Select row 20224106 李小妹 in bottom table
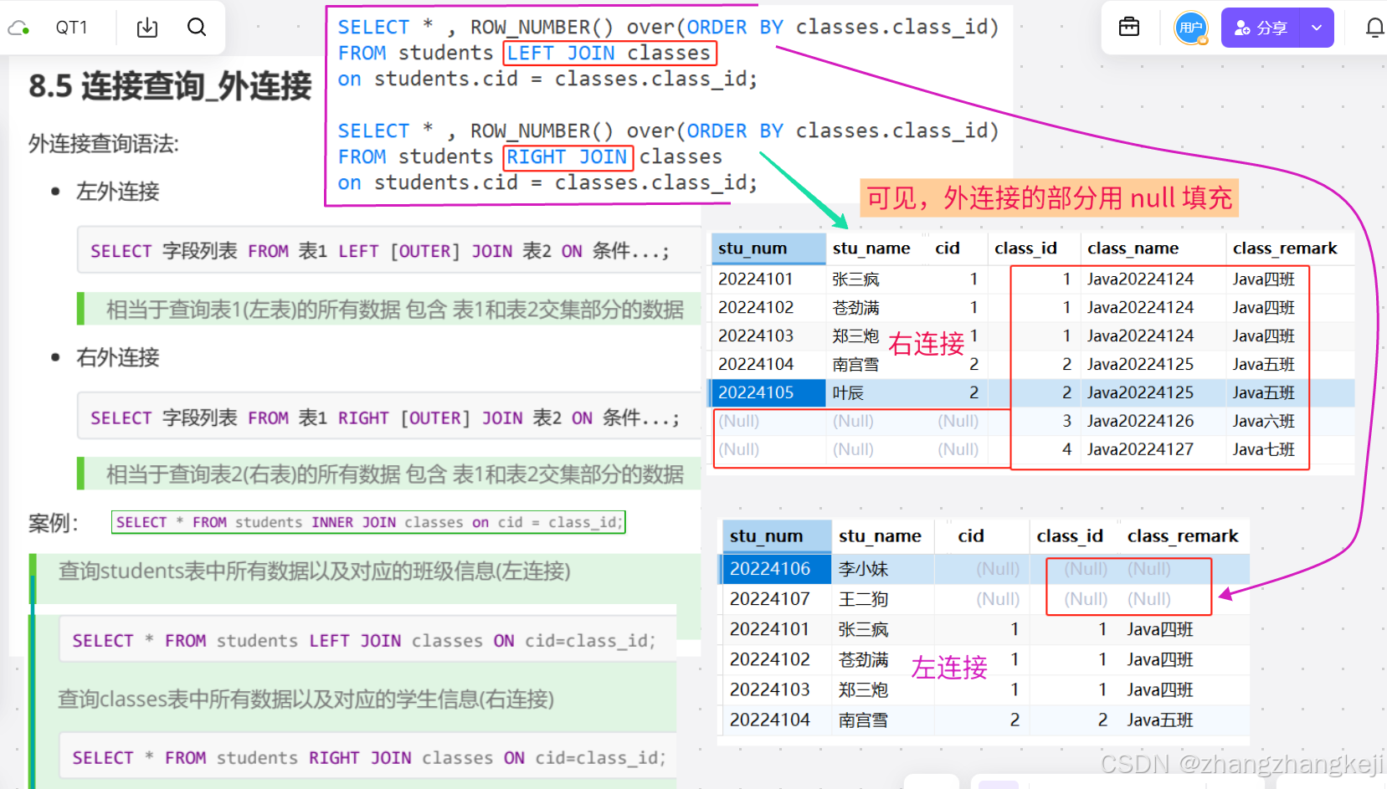This screenshot has height=789, width=1387. [771, 568]
